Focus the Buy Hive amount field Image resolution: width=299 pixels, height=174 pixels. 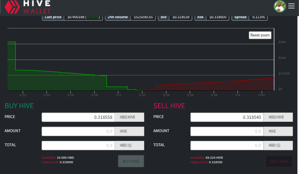tap(78, 131)
